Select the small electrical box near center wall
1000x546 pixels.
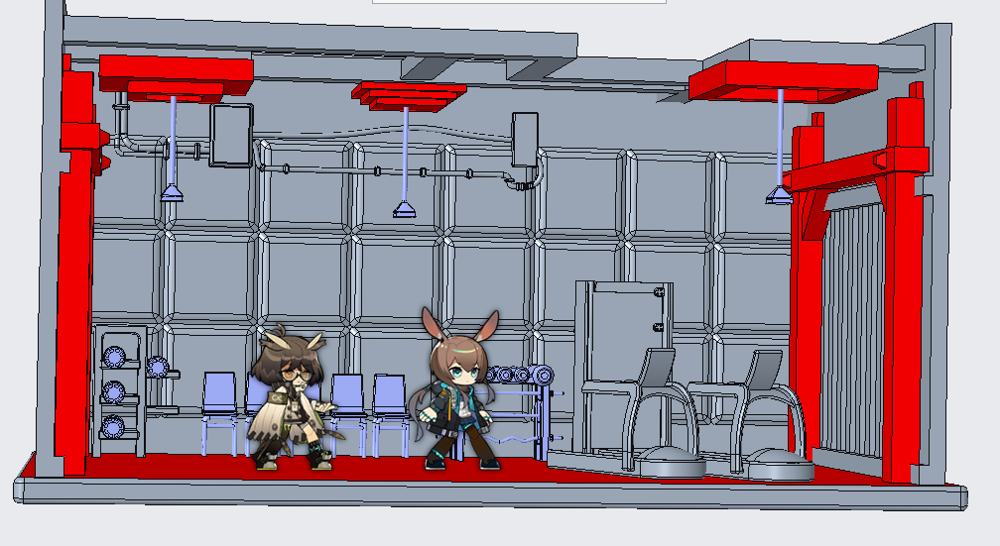pos(525,140)
